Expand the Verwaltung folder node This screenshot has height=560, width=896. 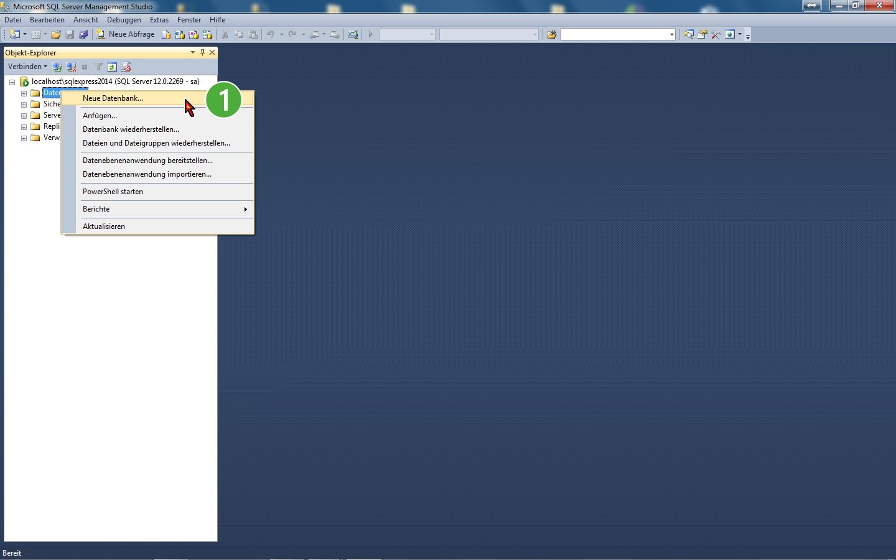click(x=24, y=138)
